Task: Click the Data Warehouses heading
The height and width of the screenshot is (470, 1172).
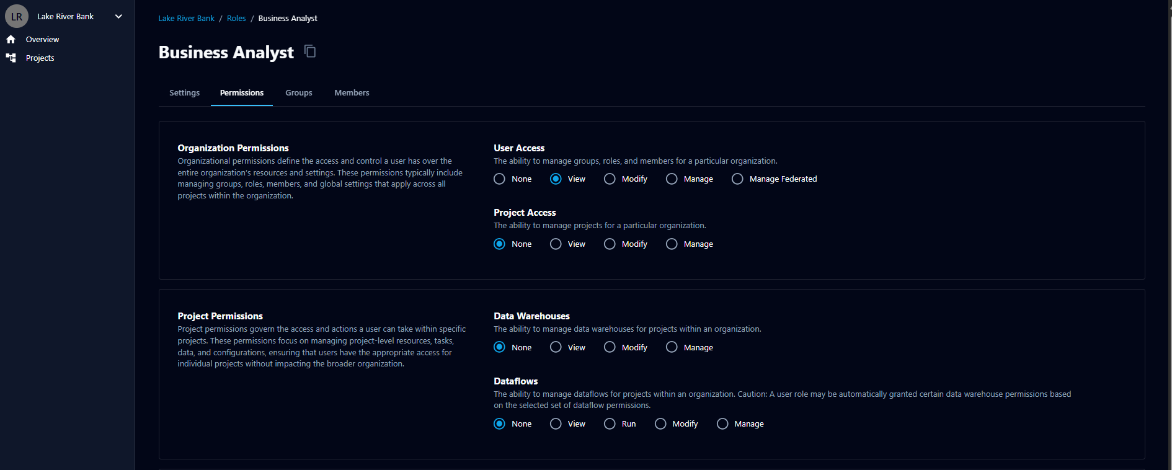Action: pyautogui.click(x=531, y=316)
